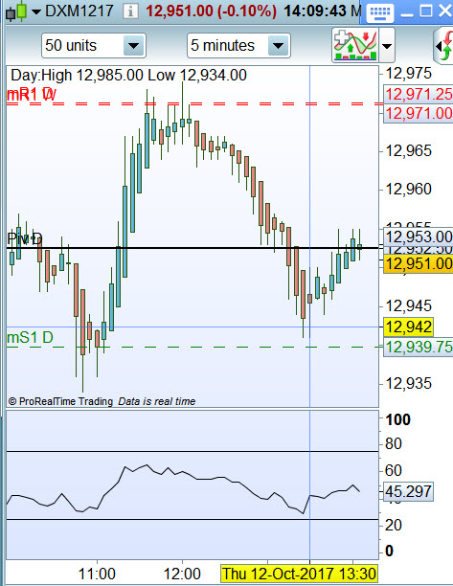This screenshot has width=453, height=586.
Task: Click the 12,971.00 red price tag
Action: point(419,113)
